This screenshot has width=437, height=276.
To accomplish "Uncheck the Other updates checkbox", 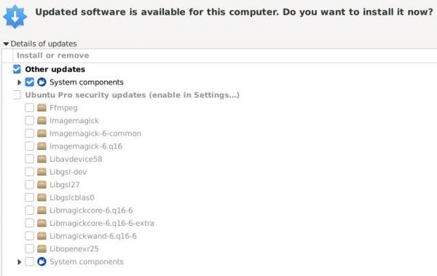I will (x=17, y=69).
